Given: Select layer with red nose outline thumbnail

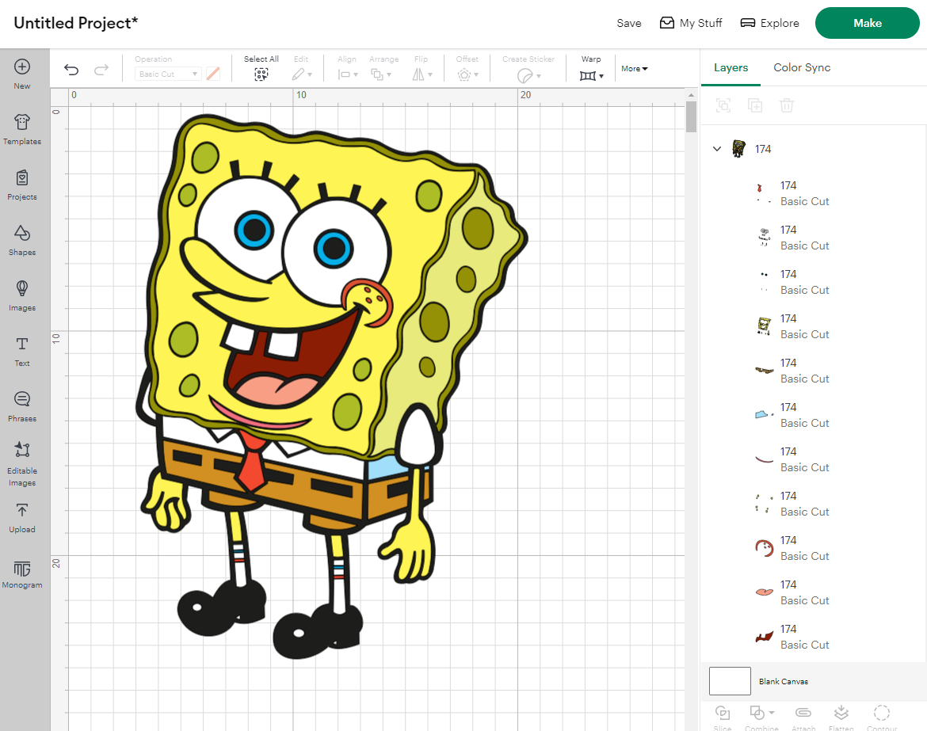Looking at the screenshot, I should [764, 548].
